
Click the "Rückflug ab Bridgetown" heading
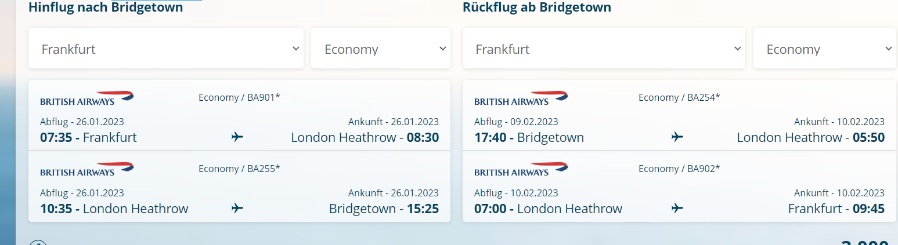point(536,8)
